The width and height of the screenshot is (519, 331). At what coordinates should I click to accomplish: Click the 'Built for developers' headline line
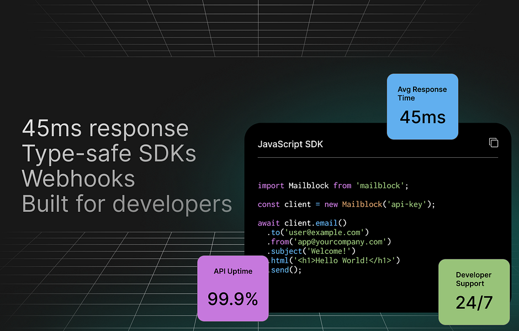pyautogui.click(x=127, y=204)
